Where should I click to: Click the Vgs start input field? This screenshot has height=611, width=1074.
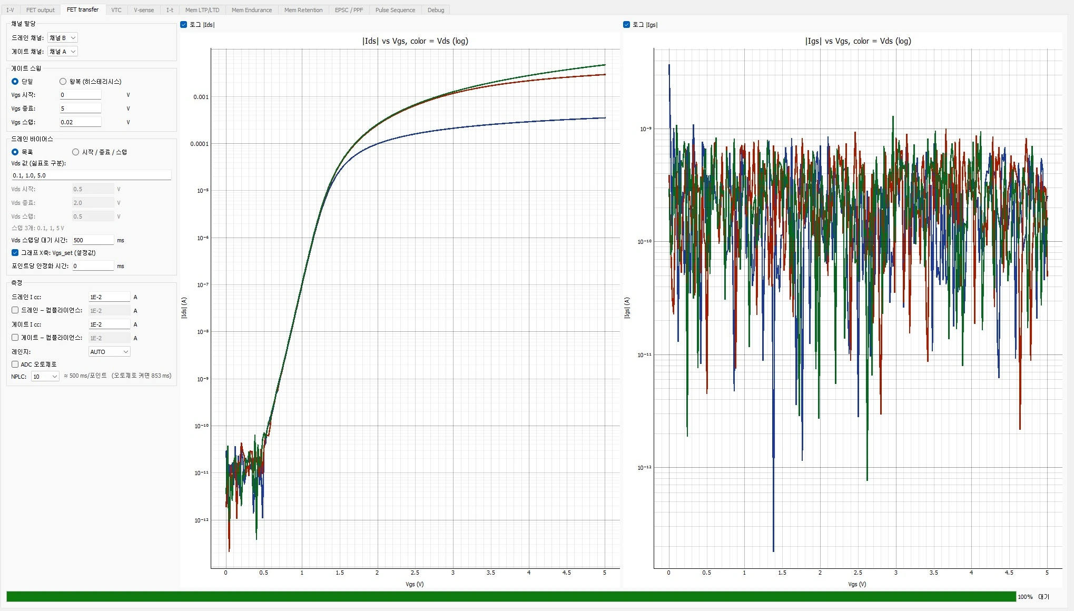click(x=80, y=95)
